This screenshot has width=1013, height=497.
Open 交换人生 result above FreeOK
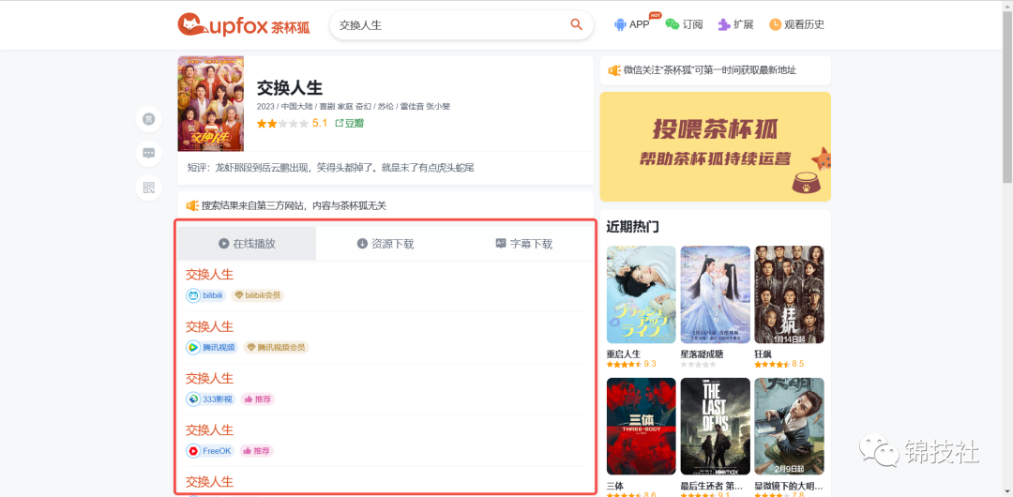tap(209, 429)
